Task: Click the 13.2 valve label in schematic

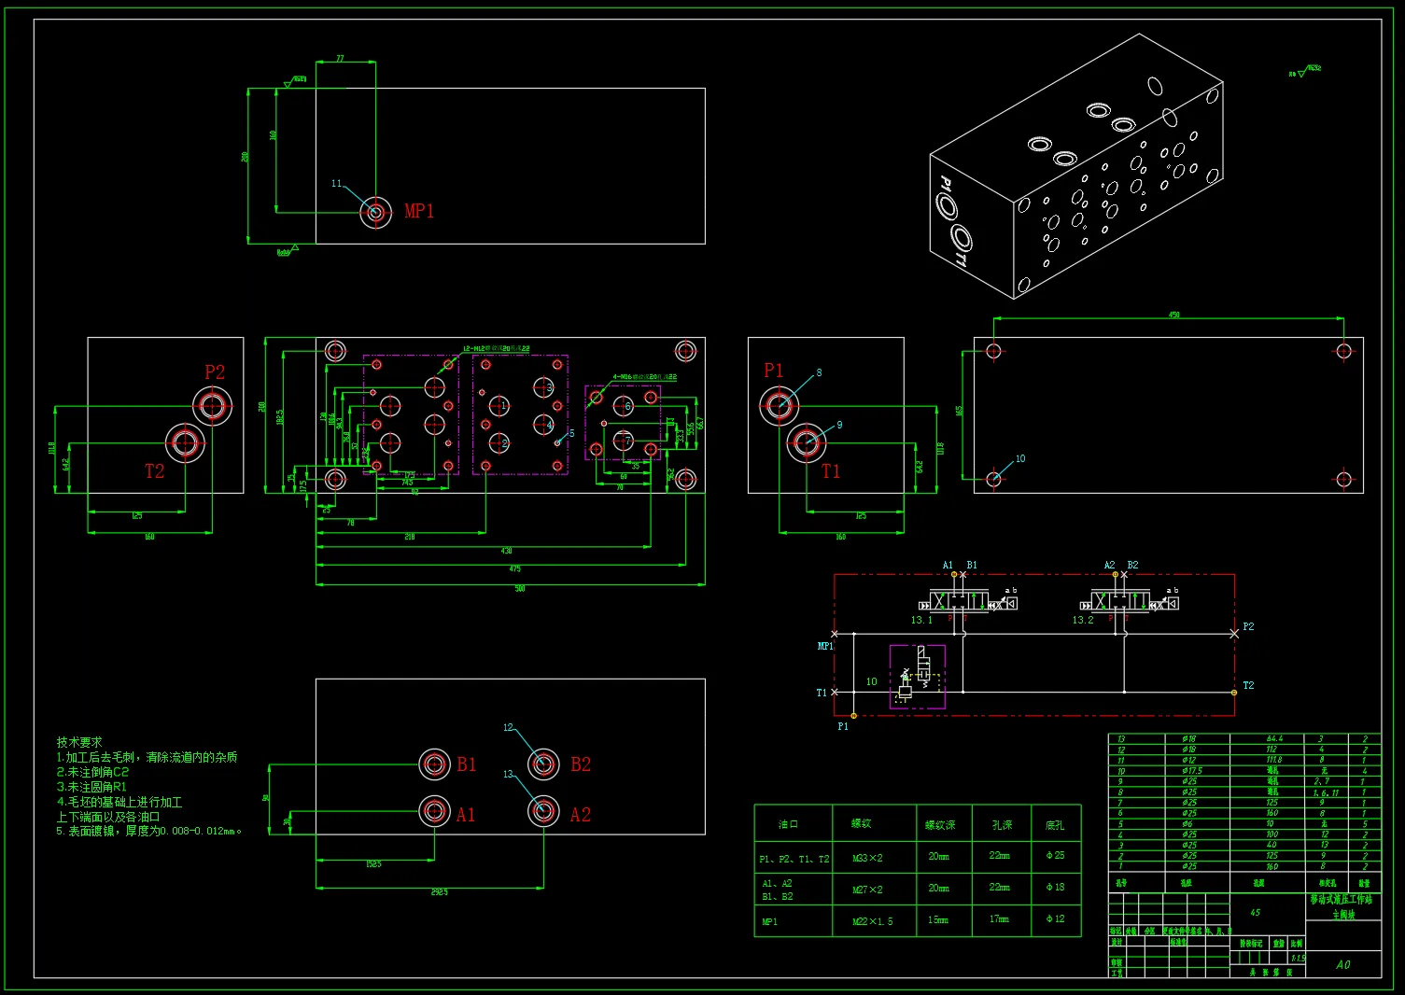Action: [1083, 621]
